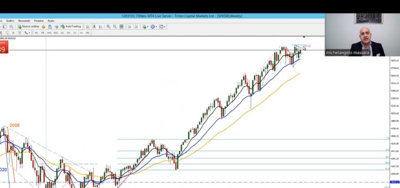The height and width of the screenshot is (188, 400).
Task: Switch to line chart icon
Action: [x=101, y=27]
